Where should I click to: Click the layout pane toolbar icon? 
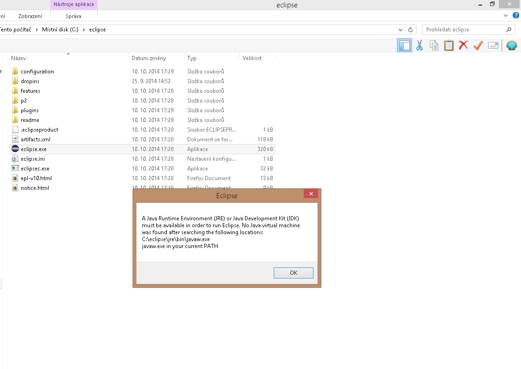pos(405,45)
